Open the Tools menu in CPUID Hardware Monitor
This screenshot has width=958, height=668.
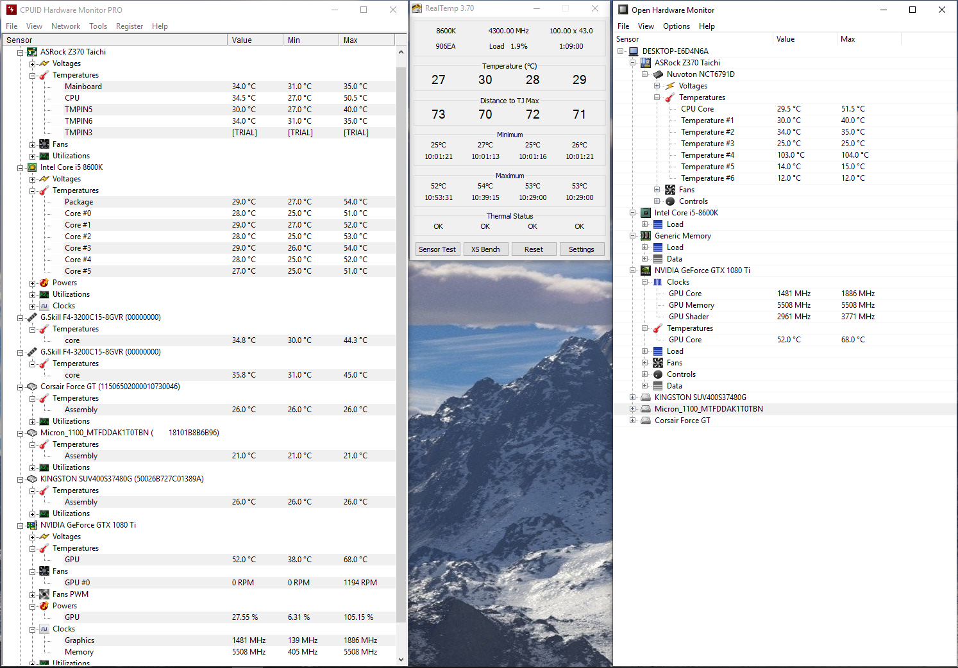98,26
